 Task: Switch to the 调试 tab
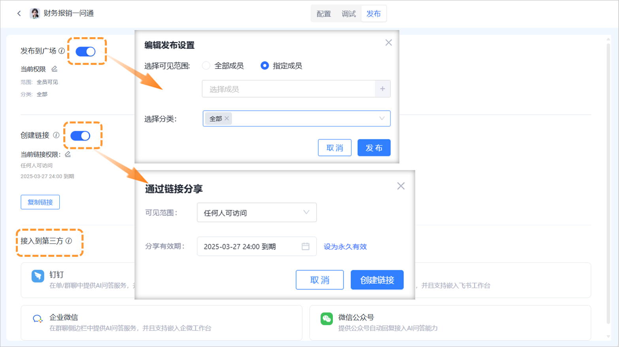(348, 14)
